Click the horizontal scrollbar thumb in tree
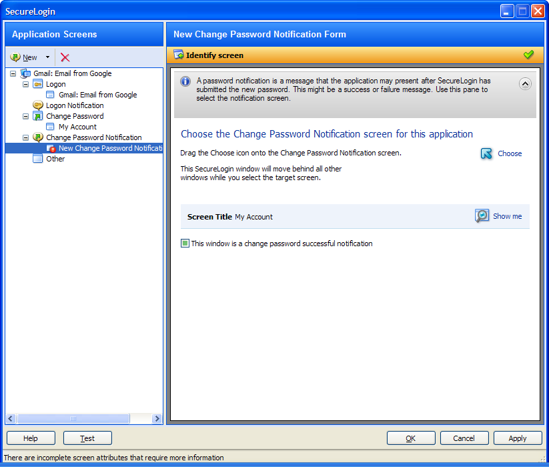Screen dimensions: 549x467 tap(73, 418)
